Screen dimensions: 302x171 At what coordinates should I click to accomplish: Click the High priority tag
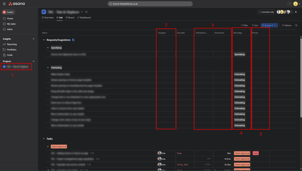tap(255, 153)
